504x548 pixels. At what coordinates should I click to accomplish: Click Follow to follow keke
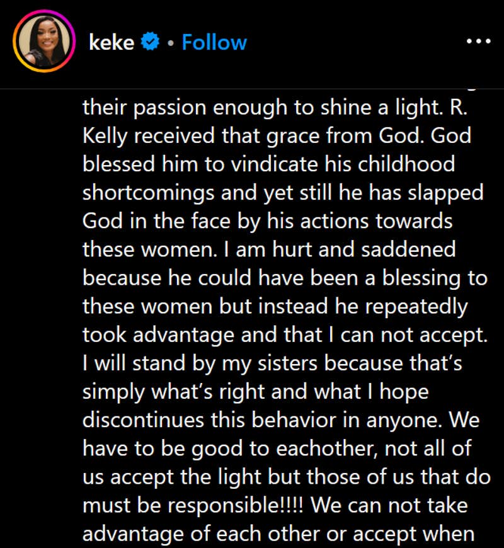click(214, 42)
